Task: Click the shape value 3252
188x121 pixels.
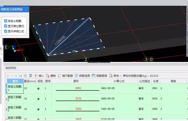Action: point(78,109)
